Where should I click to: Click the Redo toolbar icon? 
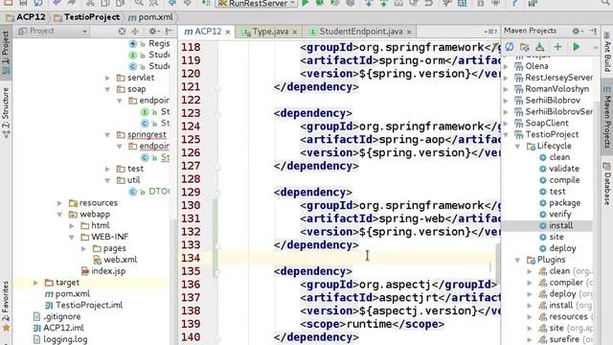tap(72, 3)
